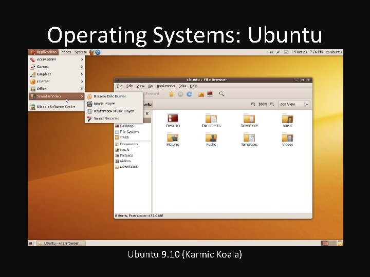The width and height of the screenshot is (370, 277).
Task: Expand the Accessories submenu
Action: pos(57,60)
